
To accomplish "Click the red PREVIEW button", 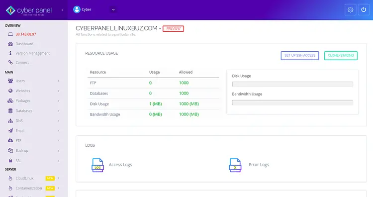I will [x=173, y=28].
